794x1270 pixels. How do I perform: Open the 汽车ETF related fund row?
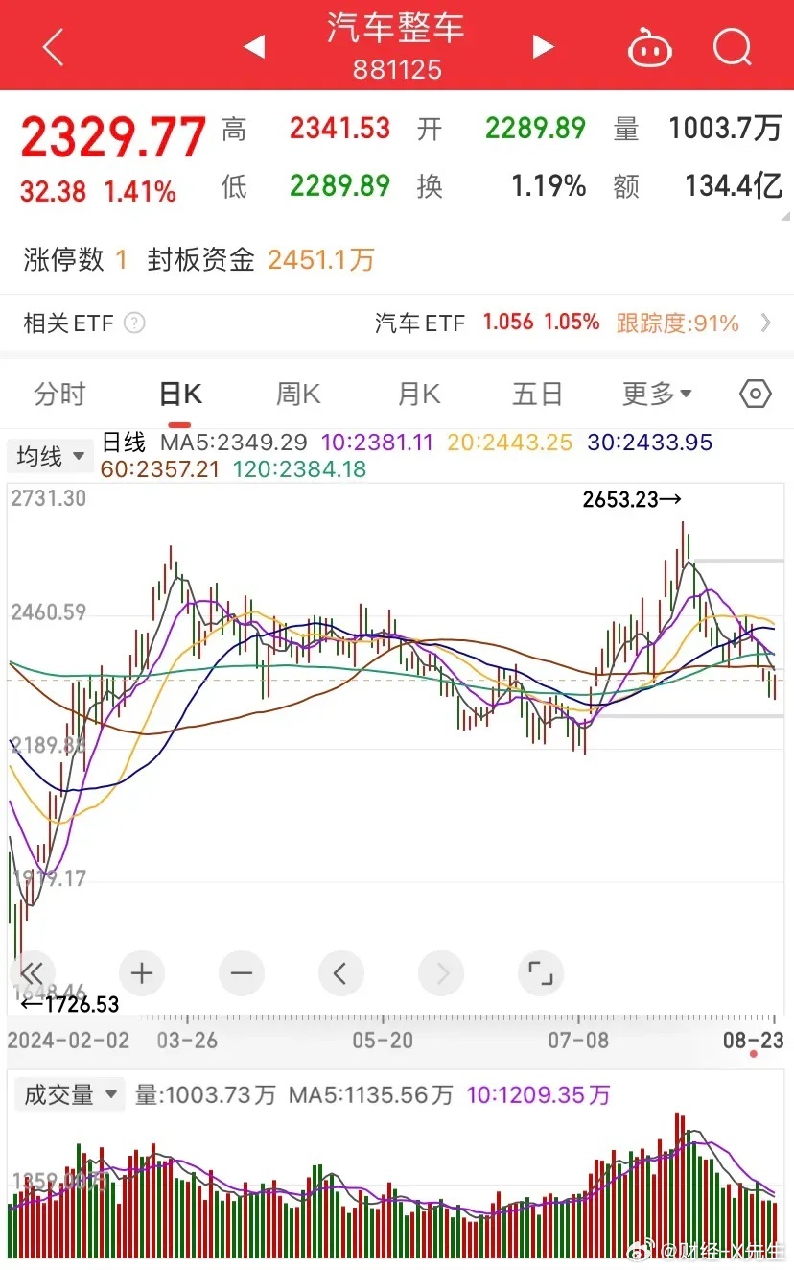[397, 323]
